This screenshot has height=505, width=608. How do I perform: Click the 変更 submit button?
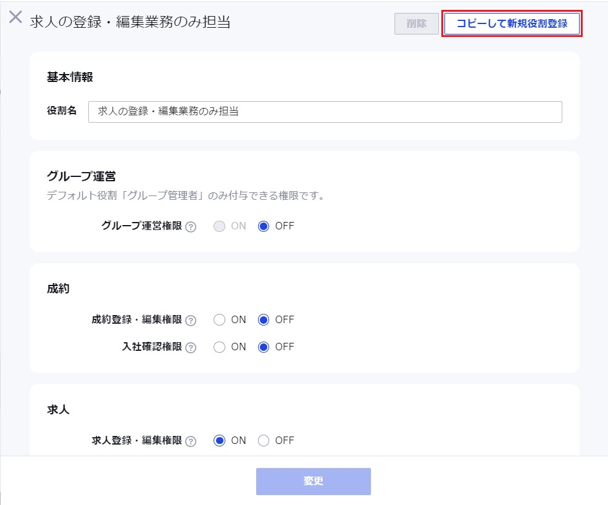(314, 482)
